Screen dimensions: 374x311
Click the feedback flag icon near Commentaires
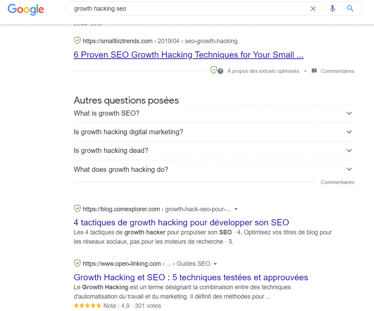(314, 71)
